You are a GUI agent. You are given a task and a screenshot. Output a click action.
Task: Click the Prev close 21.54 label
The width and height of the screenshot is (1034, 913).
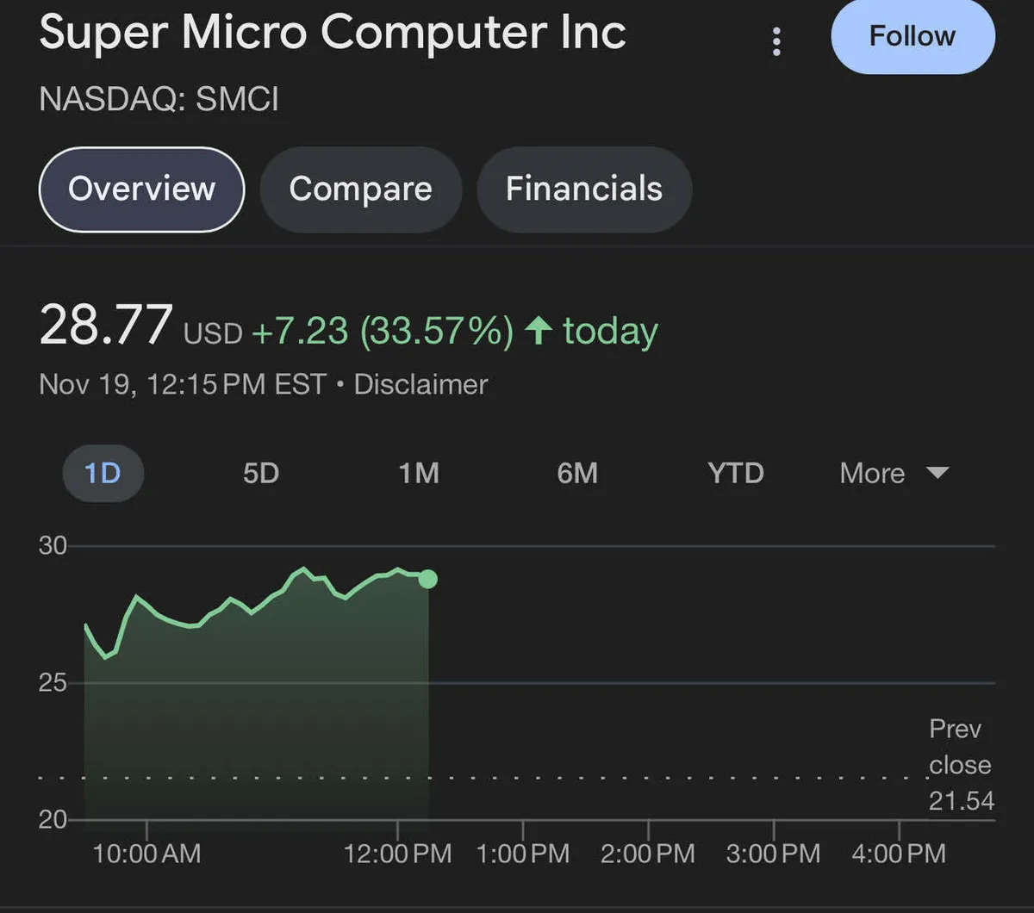(960, 765)
